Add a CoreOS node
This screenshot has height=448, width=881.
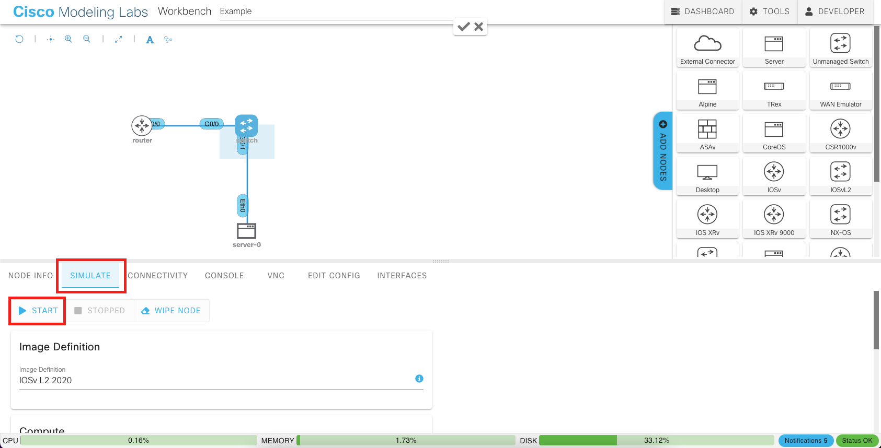[774, 134]
